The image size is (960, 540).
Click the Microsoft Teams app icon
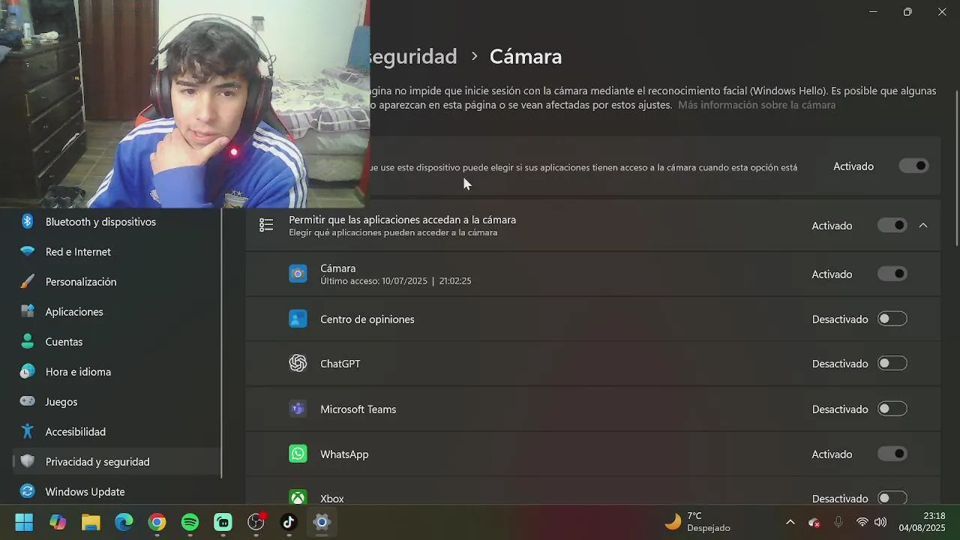pyautogui.click(x=298, y=409)
